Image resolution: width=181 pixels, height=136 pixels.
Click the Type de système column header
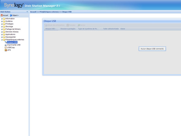click(x=88, y=29)
